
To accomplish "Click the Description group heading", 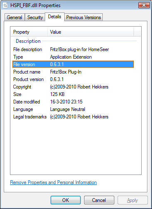I will pyautogui.click(x=28, y=41).
